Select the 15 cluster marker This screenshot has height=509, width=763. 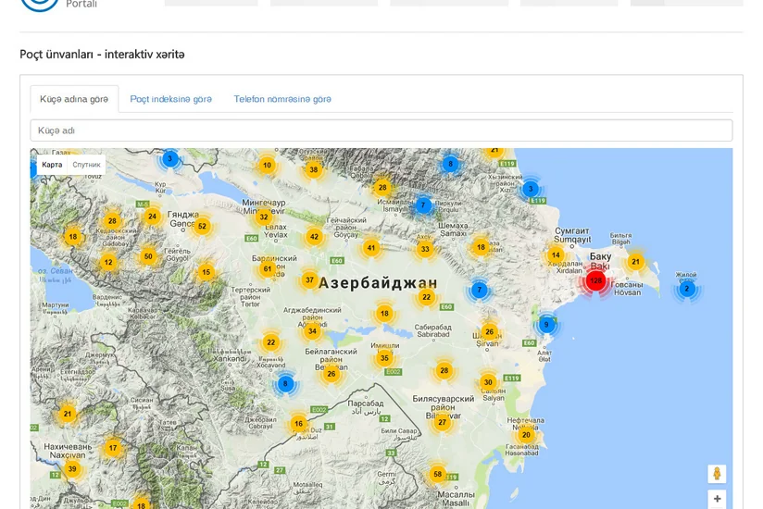(x=206, y=272)
